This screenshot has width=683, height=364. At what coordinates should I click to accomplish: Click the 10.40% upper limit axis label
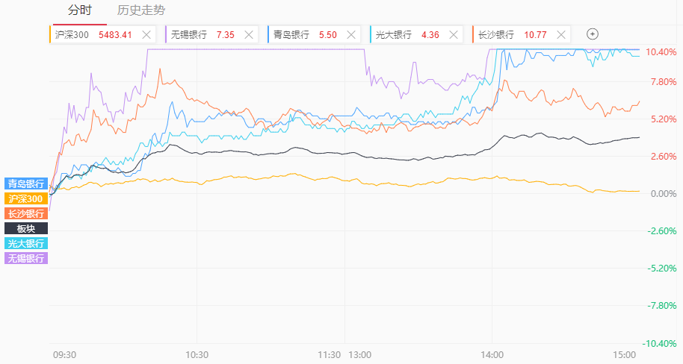coord(661,51)
